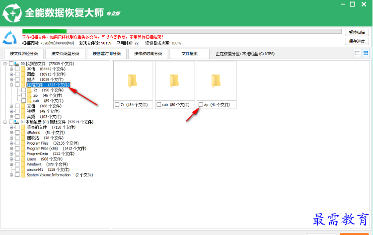This screenshot has height=235, width=373.
Task: Click folder icon beside 回收站
Action: pos(23,138)
